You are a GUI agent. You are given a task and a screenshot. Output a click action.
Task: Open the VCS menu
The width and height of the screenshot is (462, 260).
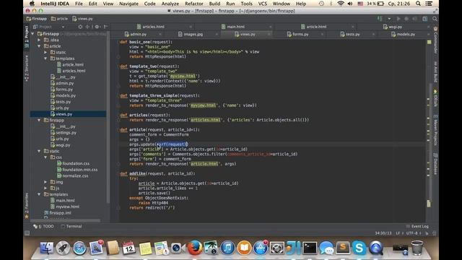pos(262,4)
